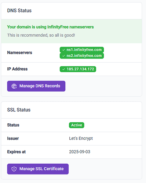Viewport: 146px width, 183px height.
Task: Click the shield icon on the SSL Certificate button
Action: click(x=14, y=169)
